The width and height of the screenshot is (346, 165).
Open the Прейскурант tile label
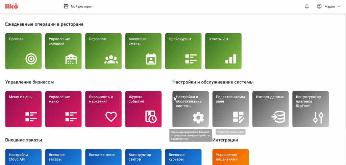tap(180, 39)
